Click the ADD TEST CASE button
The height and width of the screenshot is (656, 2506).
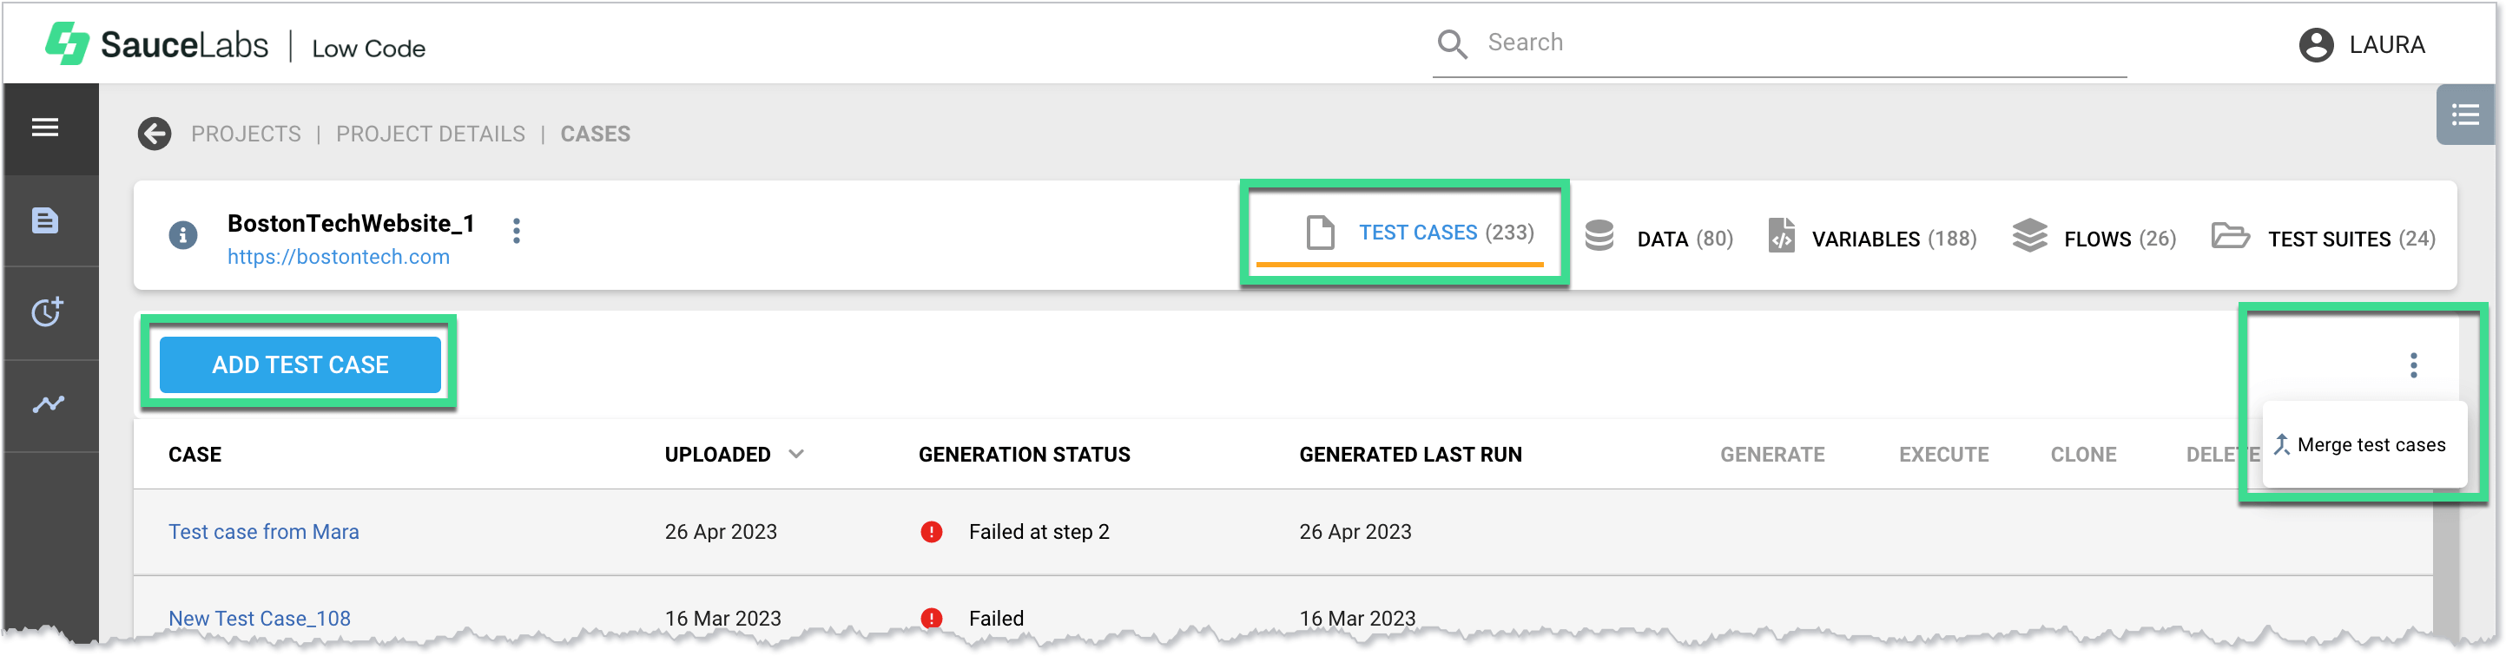300,364
